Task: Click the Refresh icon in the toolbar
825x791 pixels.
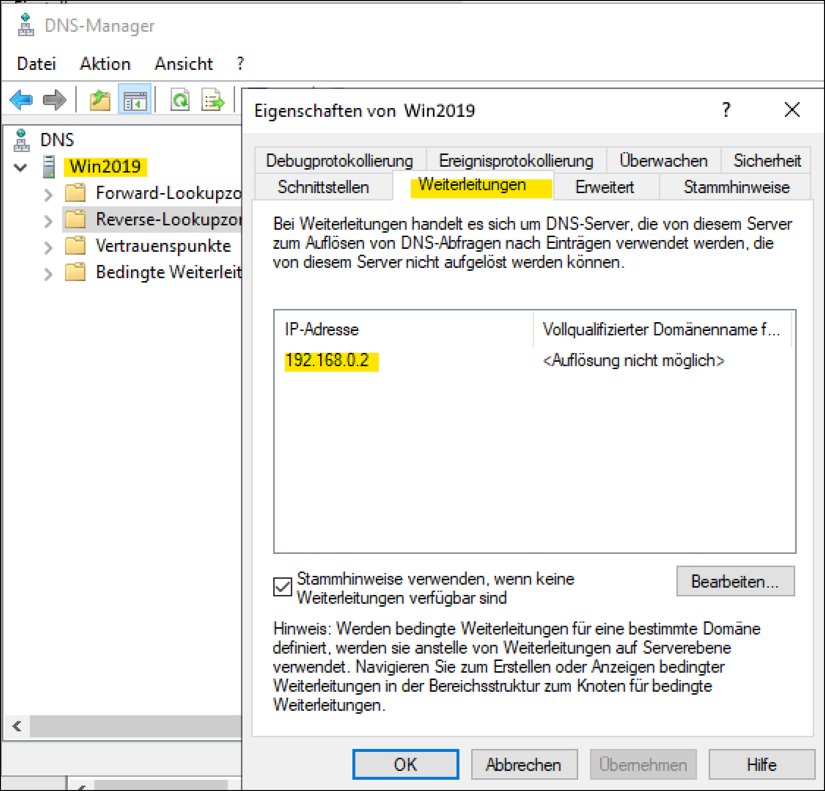Action: pyautogui.click(x=179, y=99)
